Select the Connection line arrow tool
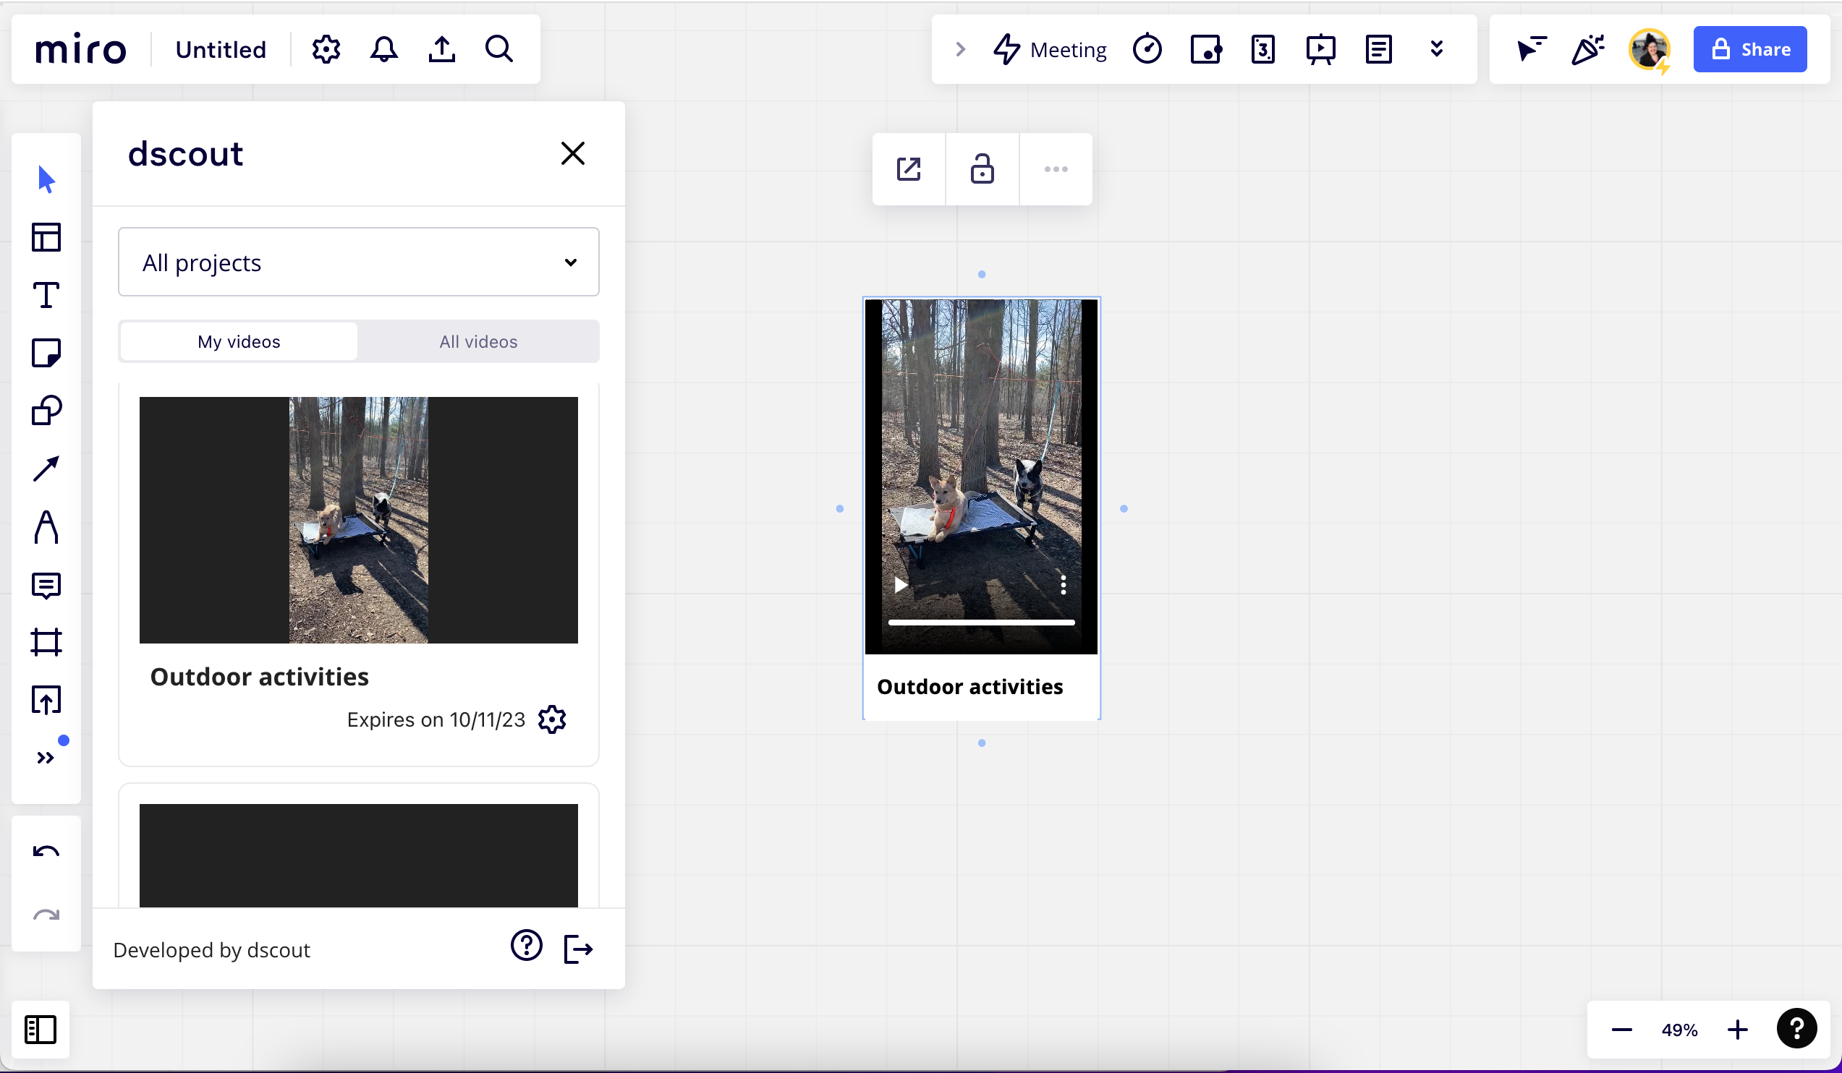Viewport: 1842px width, 1073px height. pos(46,469)
